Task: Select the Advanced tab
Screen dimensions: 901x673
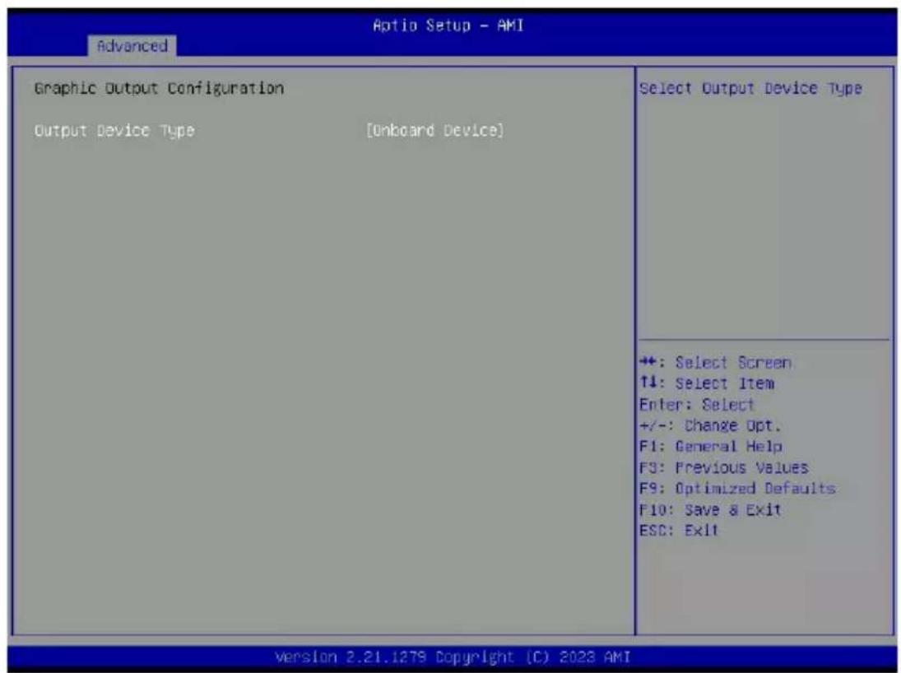Action: tap(132, 46)
